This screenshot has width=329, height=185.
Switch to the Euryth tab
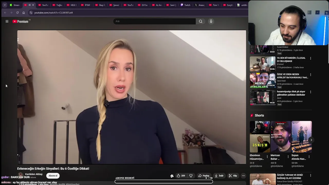tap(228, 5)
